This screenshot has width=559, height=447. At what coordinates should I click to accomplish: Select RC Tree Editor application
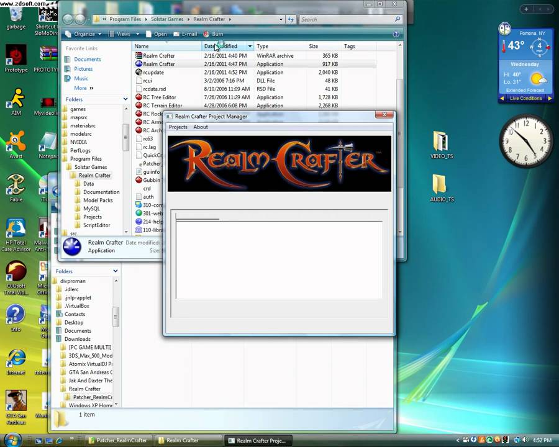[x=160, y=97]
